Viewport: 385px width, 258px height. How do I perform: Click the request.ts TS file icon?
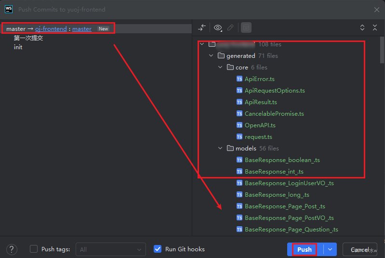(239, 136)
